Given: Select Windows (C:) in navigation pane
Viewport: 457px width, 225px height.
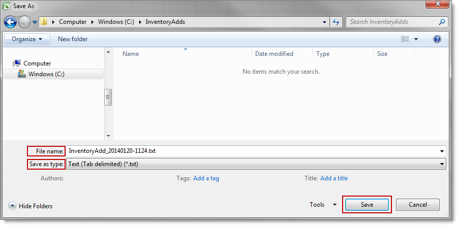Looking at the screenshot, I should pos(46,74).
